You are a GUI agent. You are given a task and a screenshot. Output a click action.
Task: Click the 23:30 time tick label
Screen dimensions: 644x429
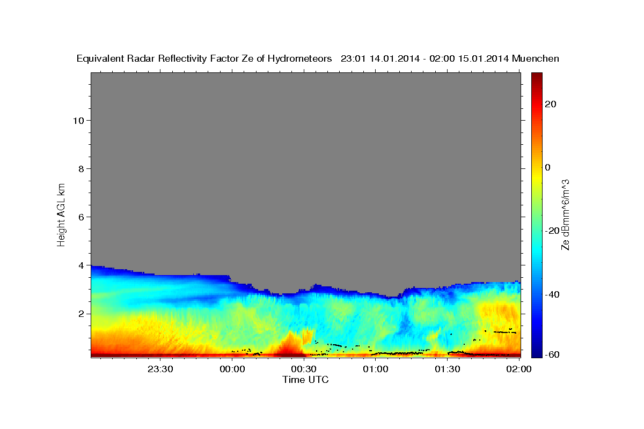pyautogui.click(x=160, y=369)
